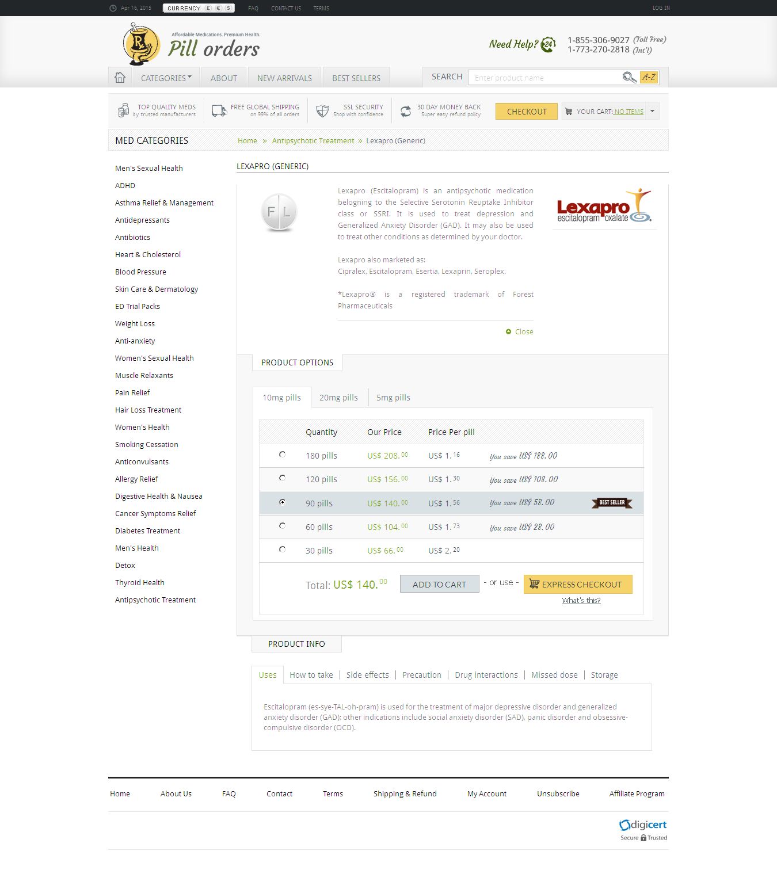This screenshot has width=777, height=893.
Task: Select the dollar currency icon
Action: tap(228, 8)
